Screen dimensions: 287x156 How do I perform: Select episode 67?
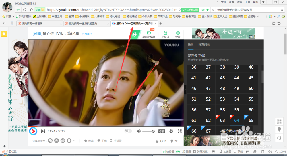pyautogui.click(x=208, y=131)
